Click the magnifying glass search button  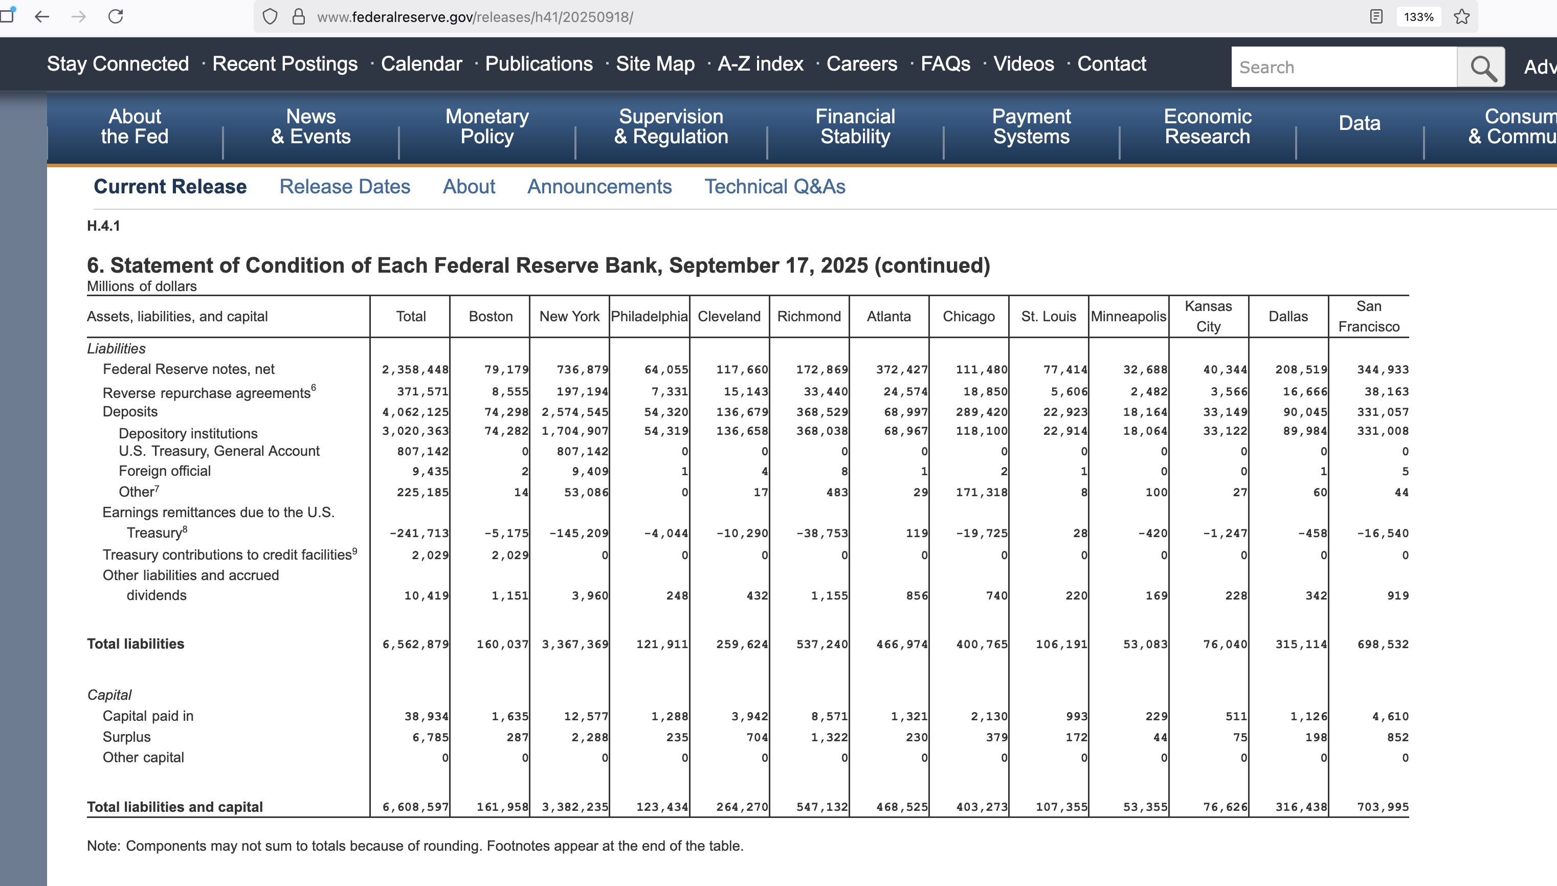1482,68
